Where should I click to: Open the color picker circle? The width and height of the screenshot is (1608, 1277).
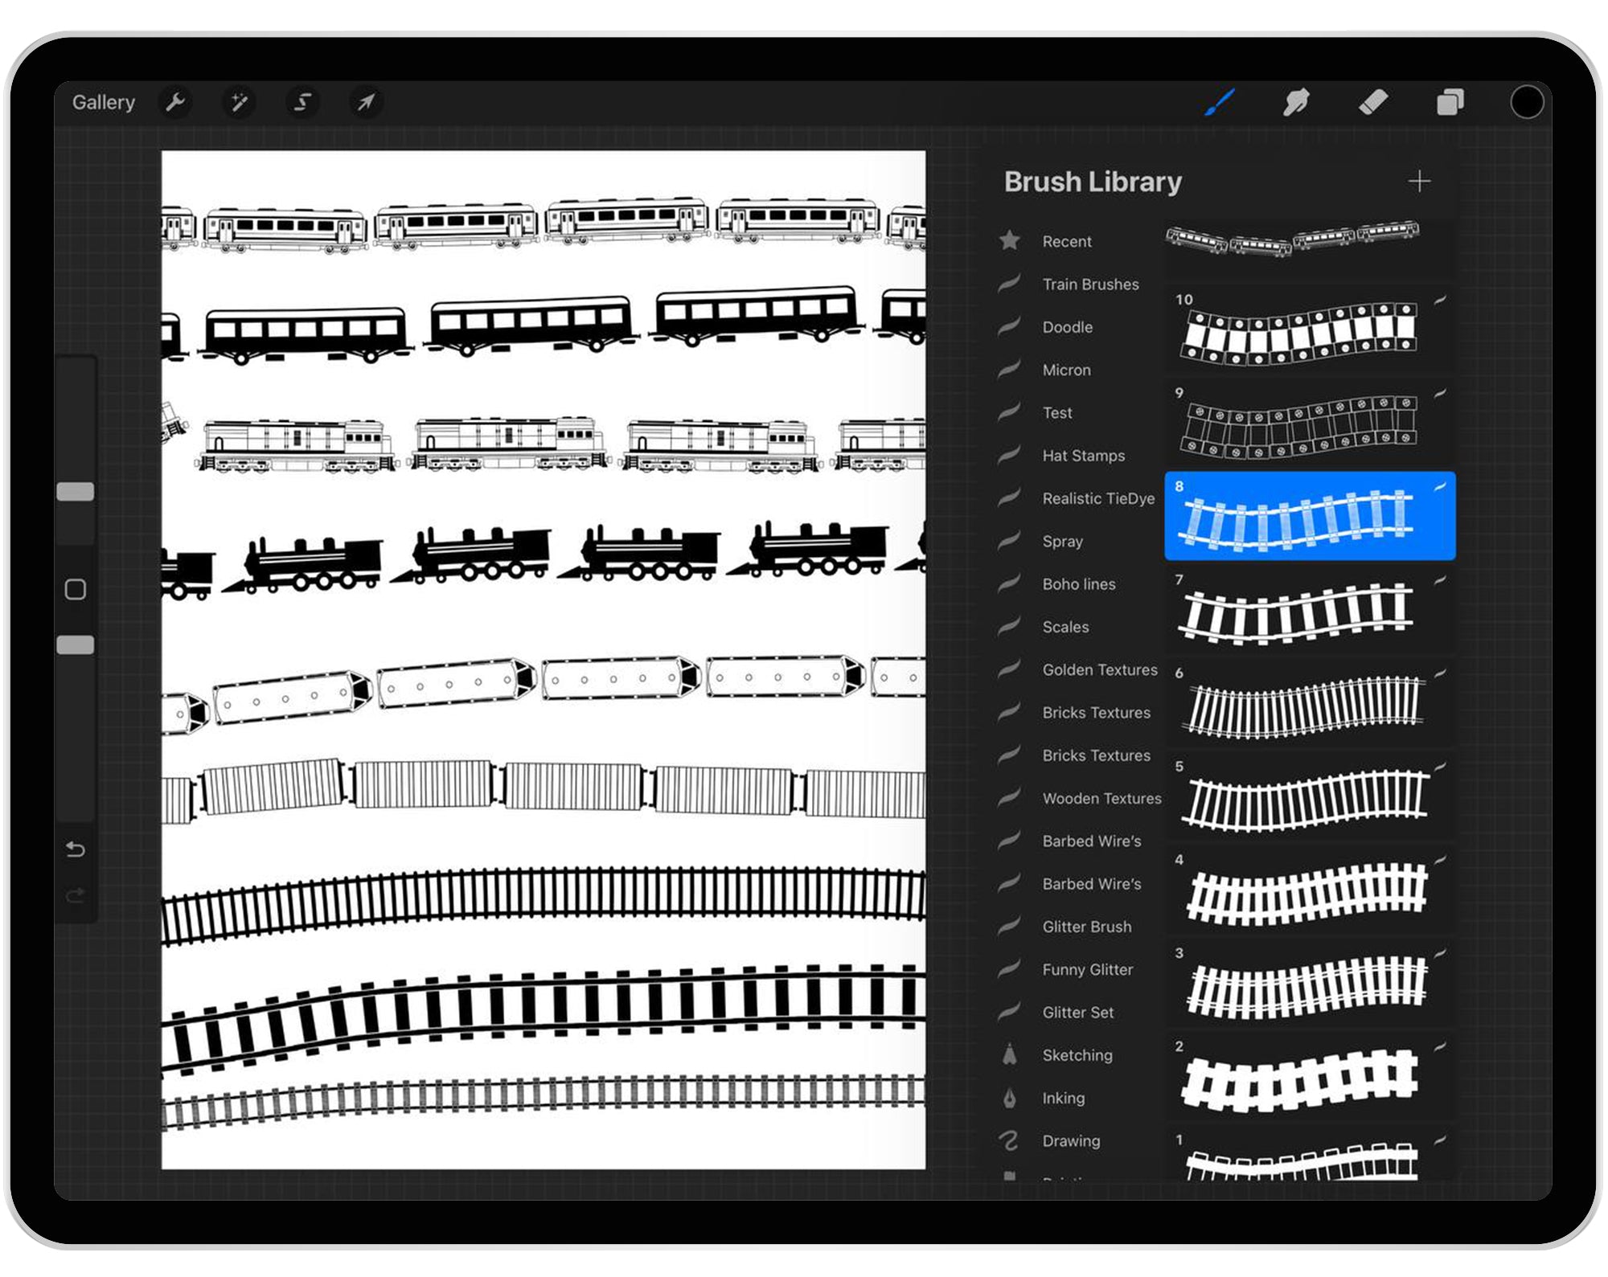pos(1528,102)
